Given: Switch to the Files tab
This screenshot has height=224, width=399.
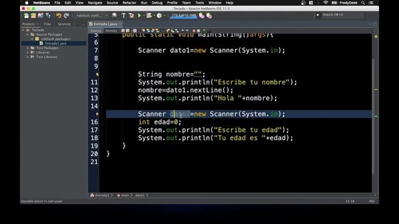Looking at the screenshot, I should [47, 24].
